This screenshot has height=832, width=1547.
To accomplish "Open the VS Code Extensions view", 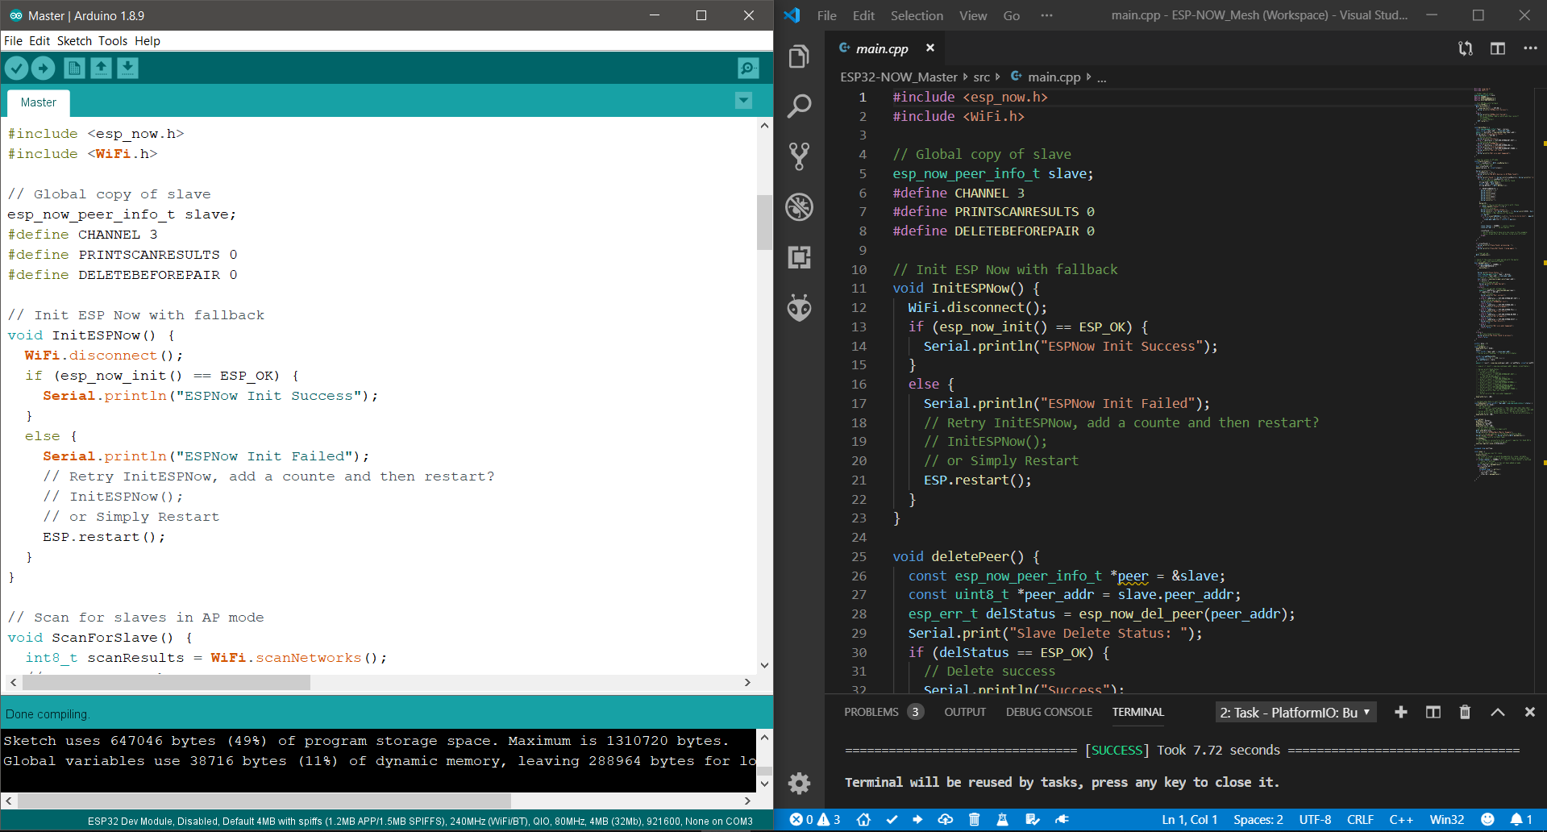I will [x=799, y=257].
